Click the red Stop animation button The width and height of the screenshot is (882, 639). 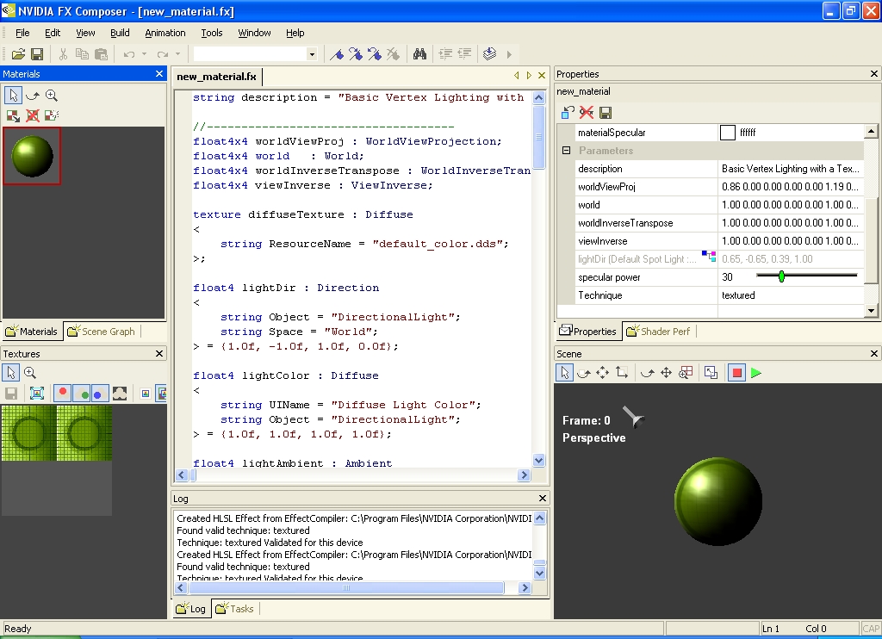point(737,373)
